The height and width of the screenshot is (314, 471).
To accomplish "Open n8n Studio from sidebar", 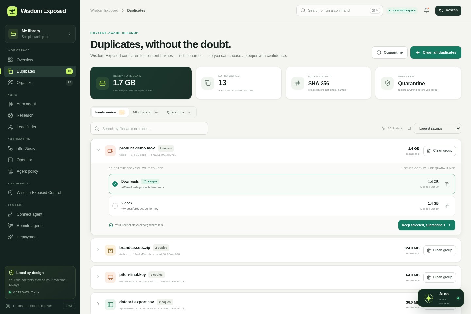I will (x=40, y=148).
